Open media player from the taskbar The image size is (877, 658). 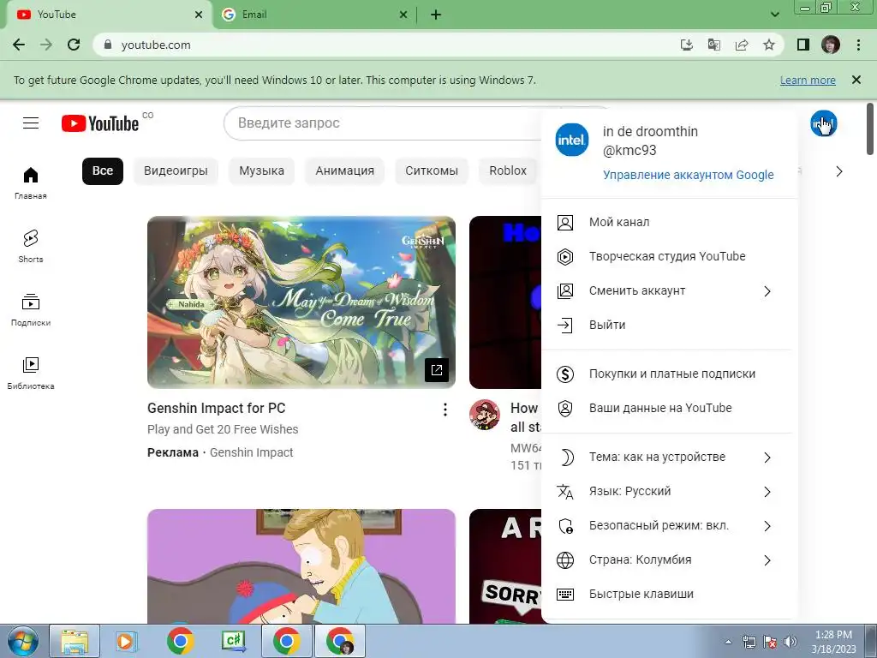pos(126,641)
